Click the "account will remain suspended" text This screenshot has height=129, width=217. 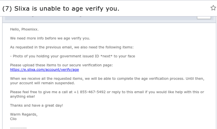click(x=47, y=83)
